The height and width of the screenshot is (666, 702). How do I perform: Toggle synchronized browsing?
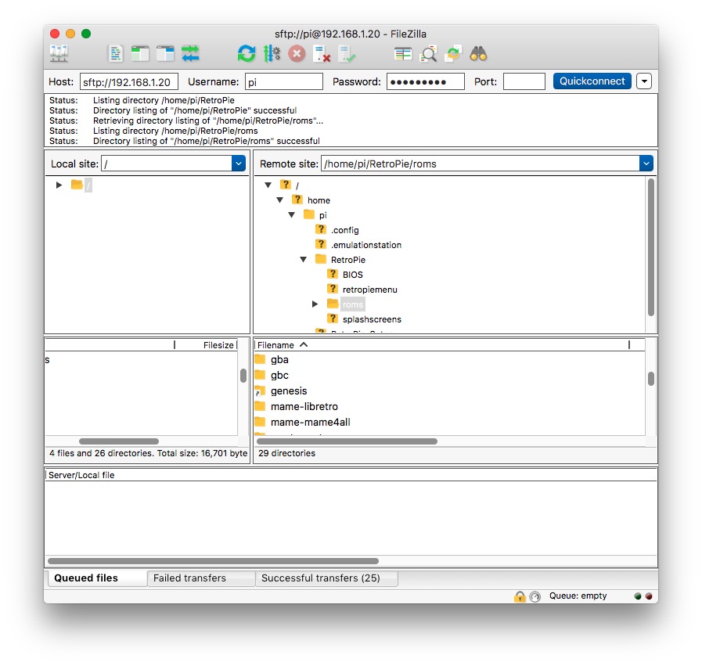coord(453,54)
